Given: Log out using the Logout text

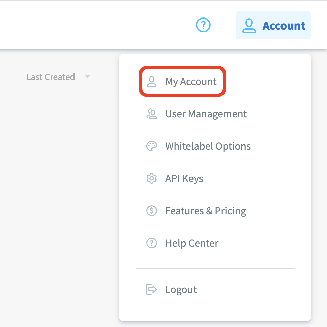Looking at the screenshot, I should click(181, 290).
